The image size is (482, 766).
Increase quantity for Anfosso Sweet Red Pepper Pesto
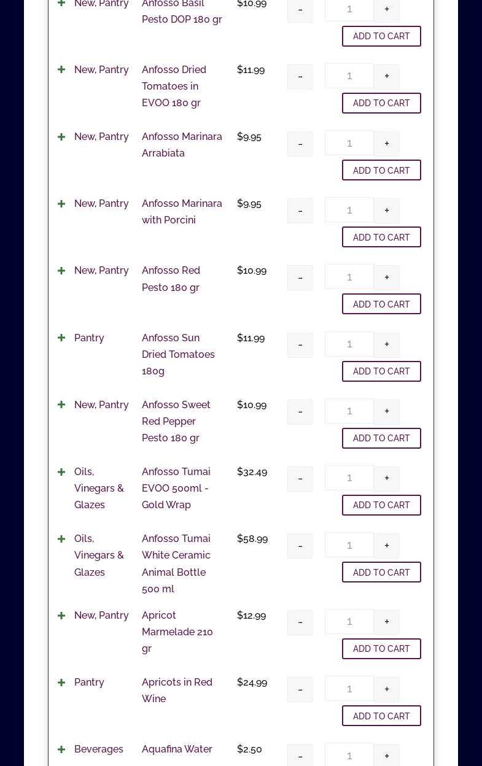click(x=386, y=412)
